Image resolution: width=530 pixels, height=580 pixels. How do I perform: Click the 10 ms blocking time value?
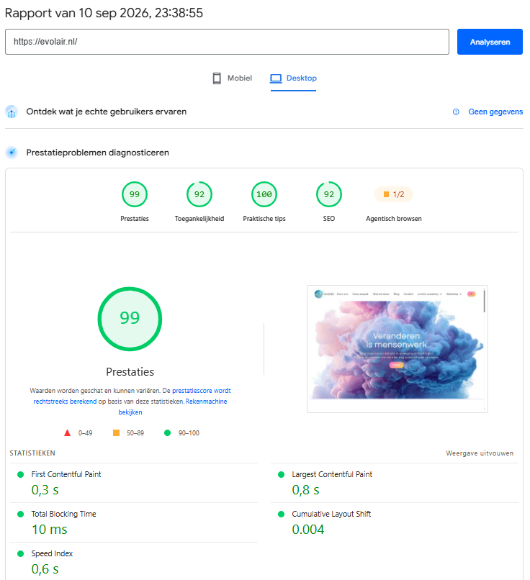[49, 530]
